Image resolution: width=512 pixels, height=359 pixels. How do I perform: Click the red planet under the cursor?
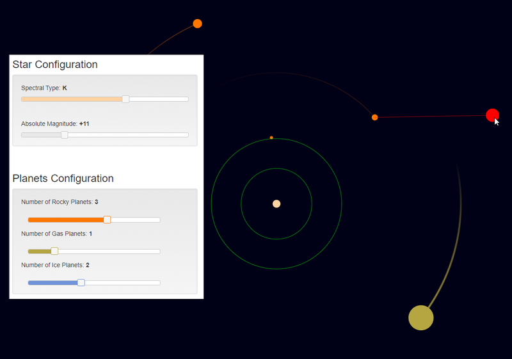pos(492,115)
